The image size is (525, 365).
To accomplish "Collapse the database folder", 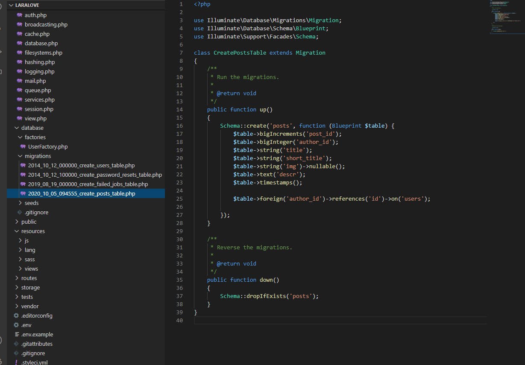I will 17,128.
